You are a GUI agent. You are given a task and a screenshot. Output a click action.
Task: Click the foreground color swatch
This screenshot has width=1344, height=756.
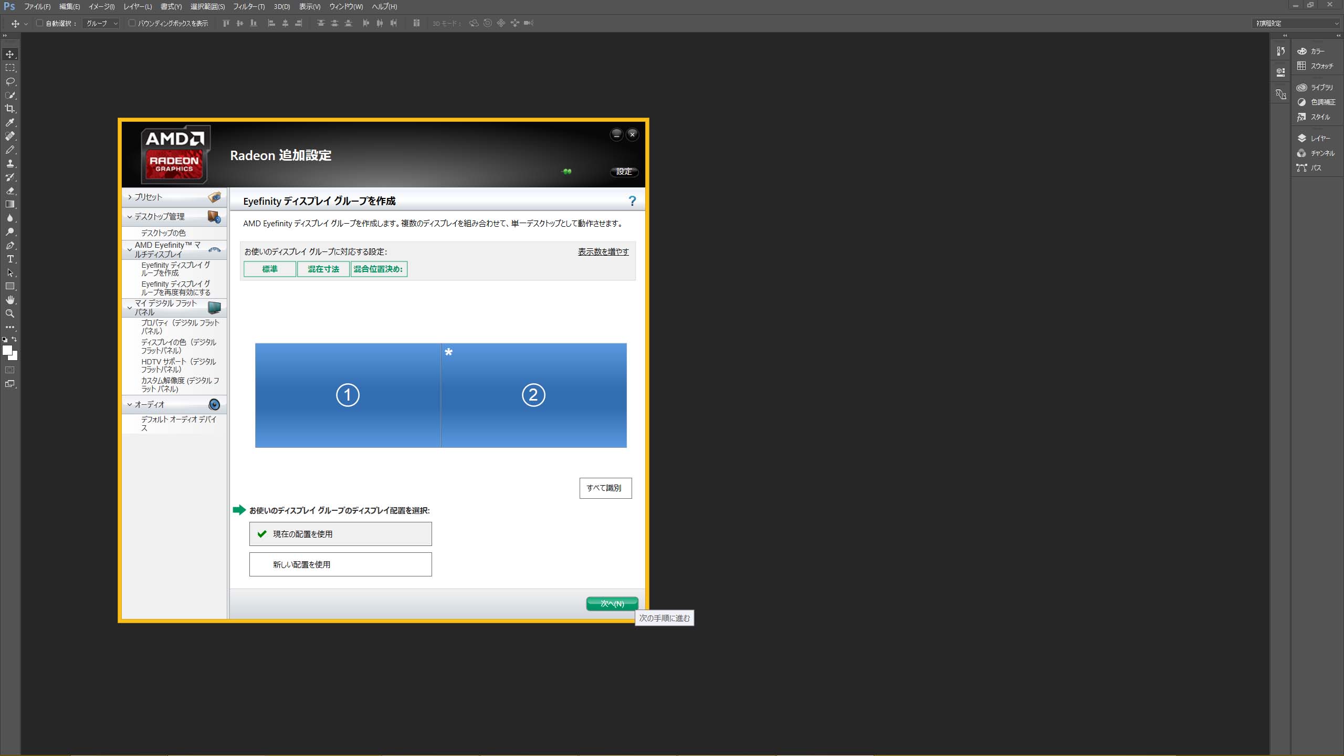pyautogui.click(x=7, y=350)
